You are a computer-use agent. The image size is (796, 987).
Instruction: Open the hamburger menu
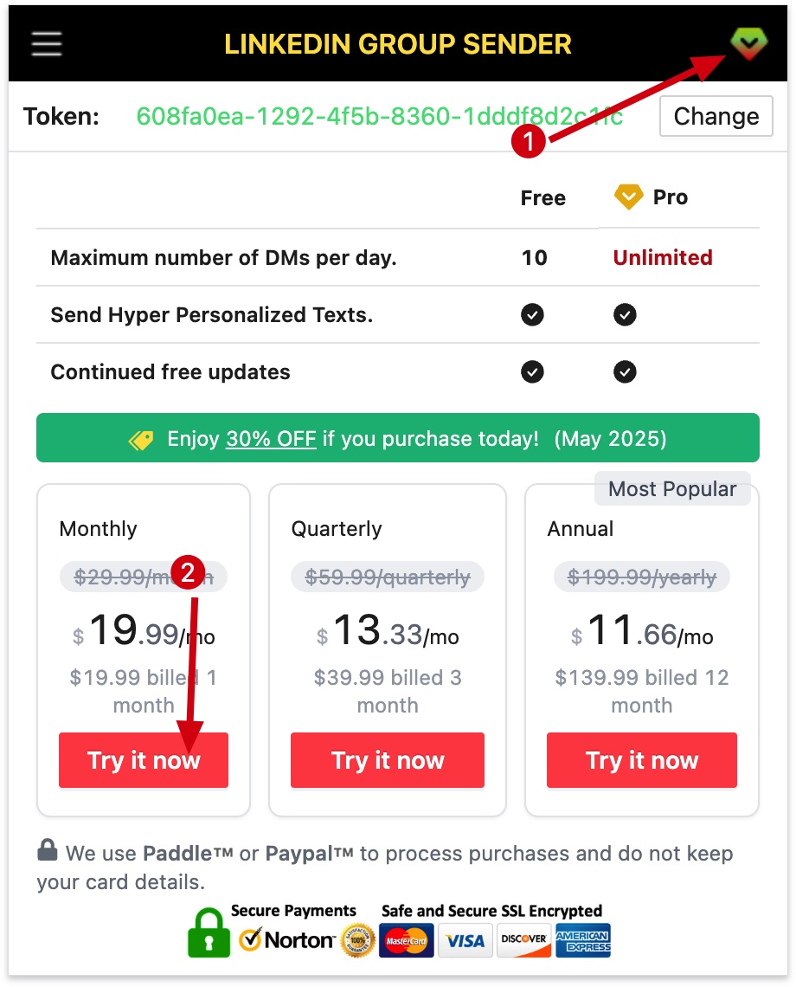pos(47,44)
